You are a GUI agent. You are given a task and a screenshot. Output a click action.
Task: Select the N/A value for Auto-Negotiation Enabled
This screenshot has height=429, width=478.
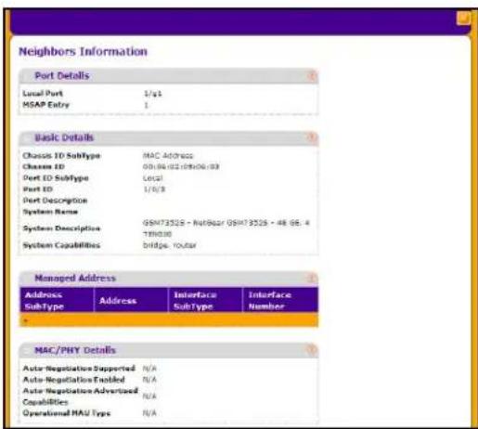click(x=149, y=380)
